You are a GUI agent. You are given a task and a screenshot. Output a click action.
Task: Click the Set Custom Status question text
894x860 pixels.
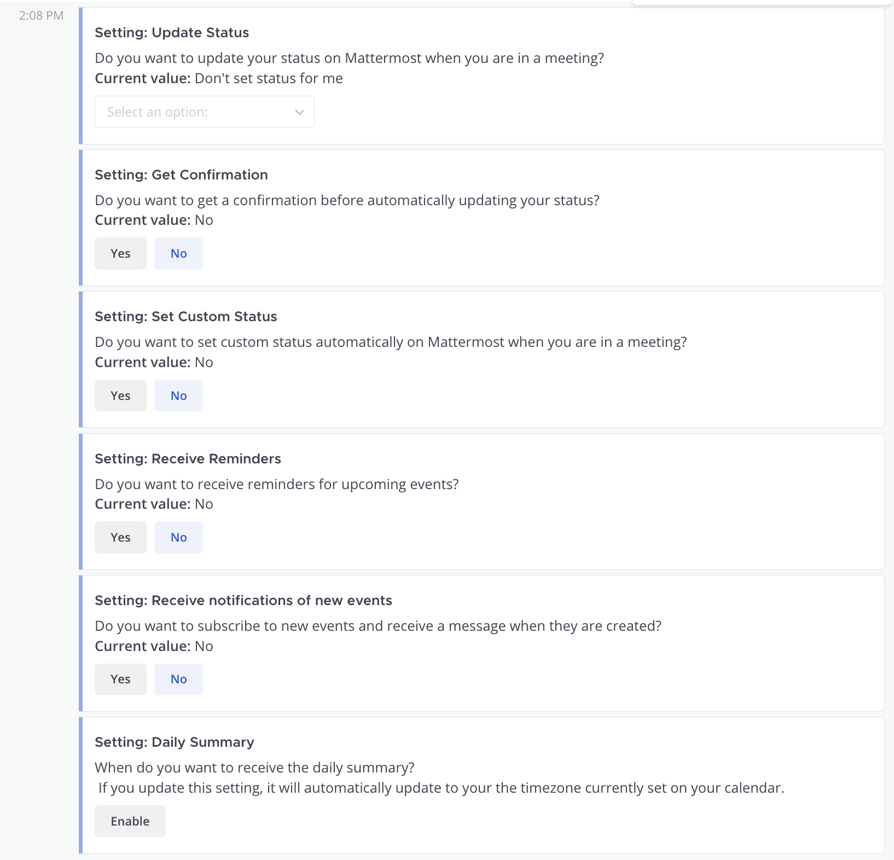point(391,341)
